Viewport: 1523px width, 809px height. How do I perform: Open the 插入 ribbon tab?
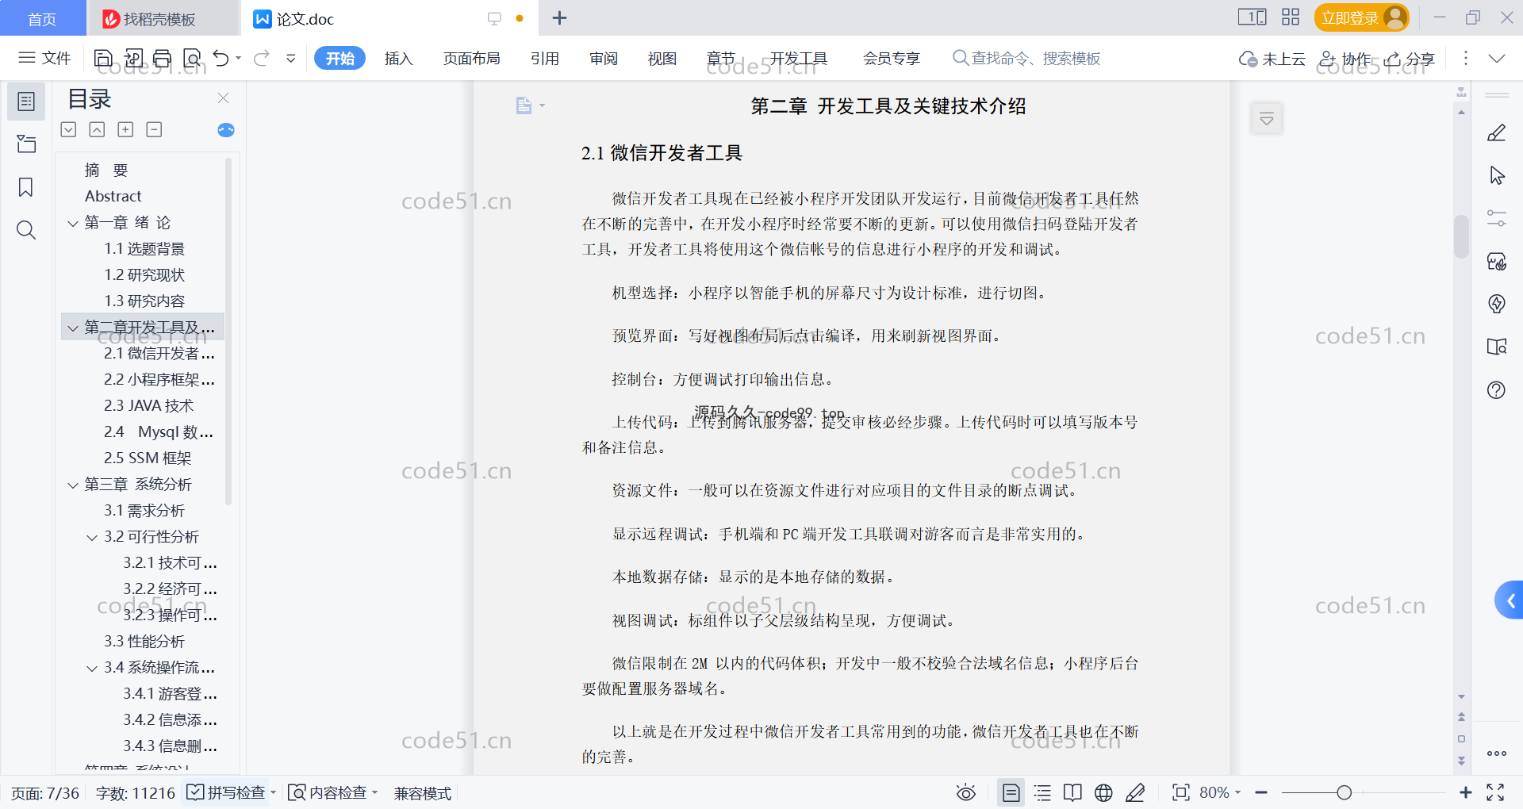pos(398,58)
